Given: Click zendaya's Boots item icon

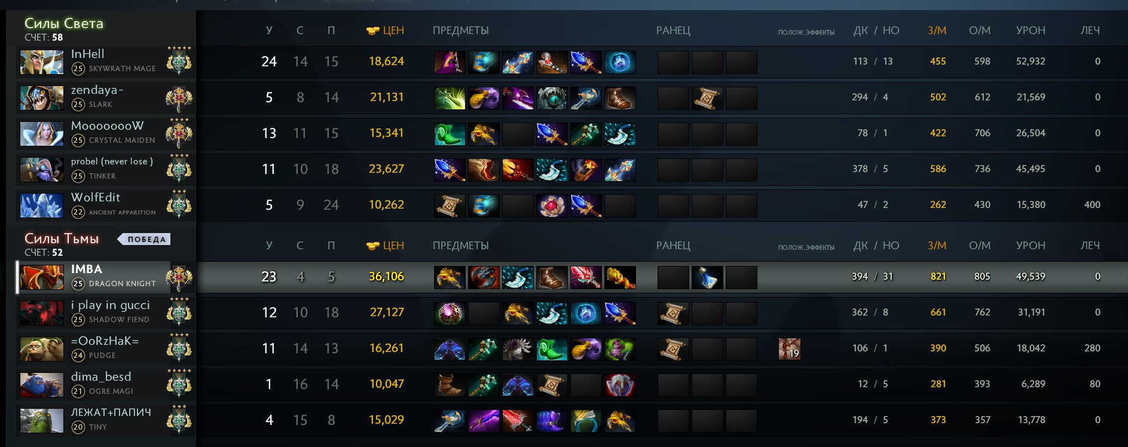Looking at the screenshot, I should click(620, 98).
